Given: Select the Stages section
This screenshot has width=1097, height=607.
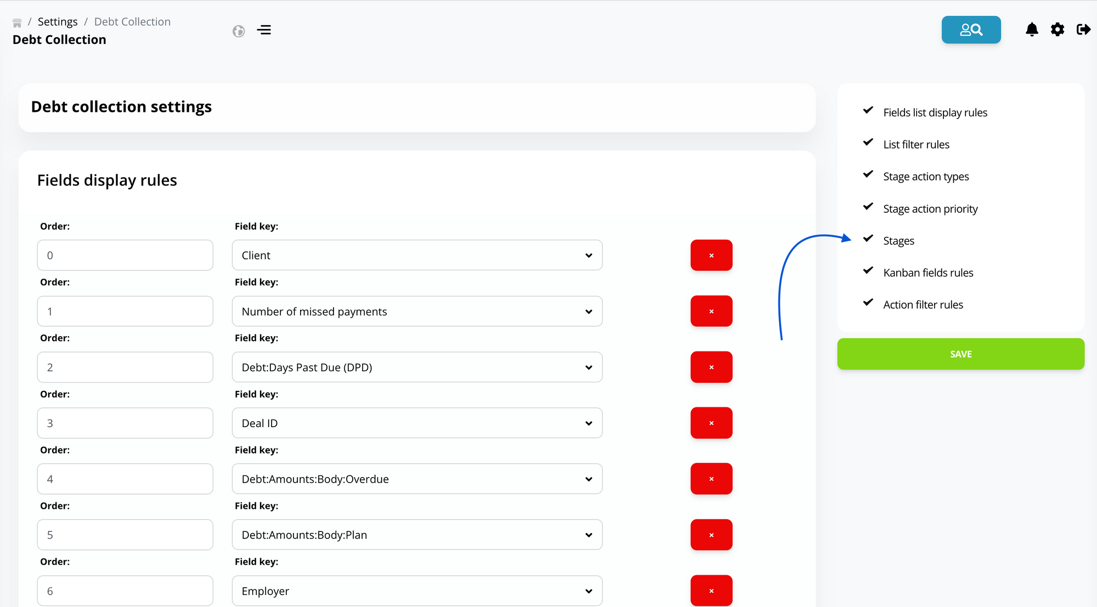Looking at the screenshot, I should [898, 241].
